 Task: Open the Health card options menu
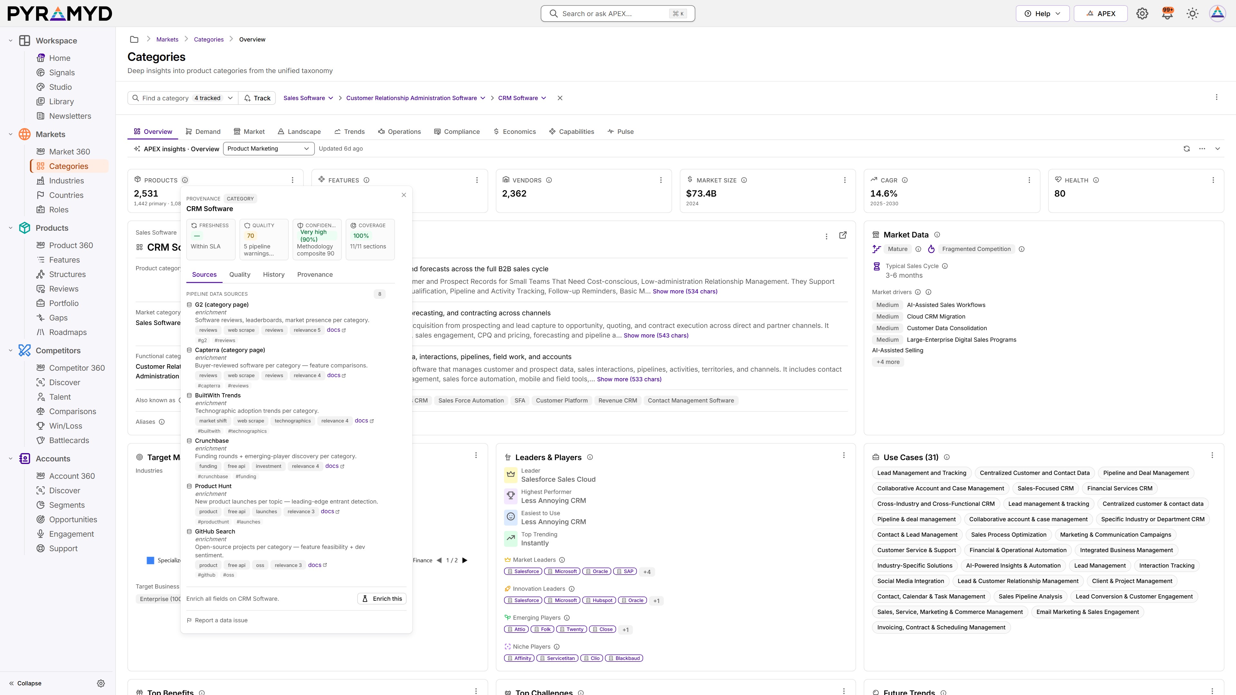1213,180
